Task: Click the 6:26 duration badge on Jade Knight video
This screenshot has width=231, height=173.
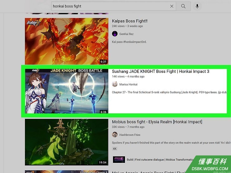Action: tap(103, 112)
